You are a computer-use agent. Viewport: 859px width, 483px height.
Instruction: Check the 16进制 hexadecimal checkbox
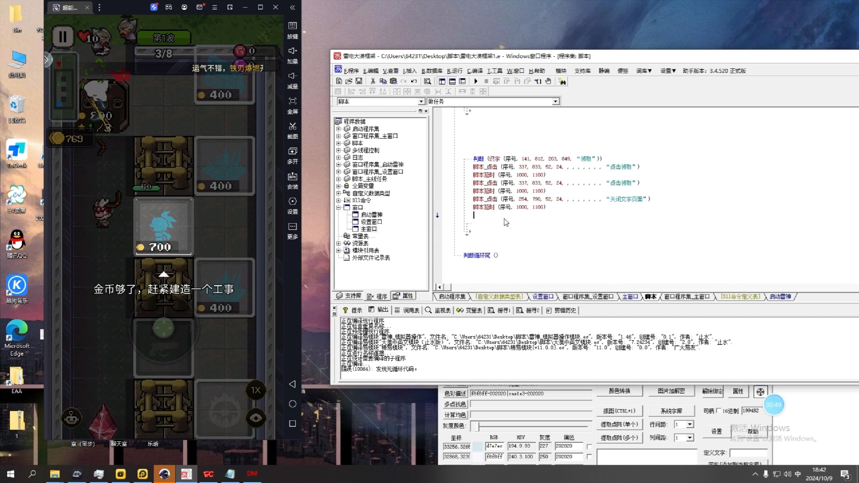point(719,411)
